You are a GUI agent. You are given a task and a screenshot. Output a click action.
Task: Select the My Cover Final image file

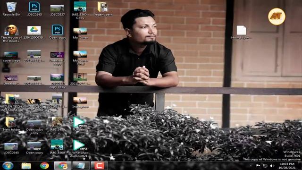[80, 58]
